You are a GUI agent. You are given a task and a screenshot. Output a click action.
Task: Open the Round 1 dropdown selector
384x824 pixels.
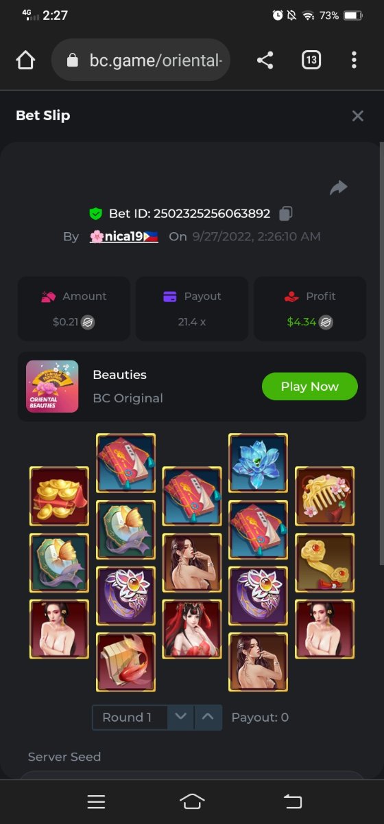tap(130, 718)
